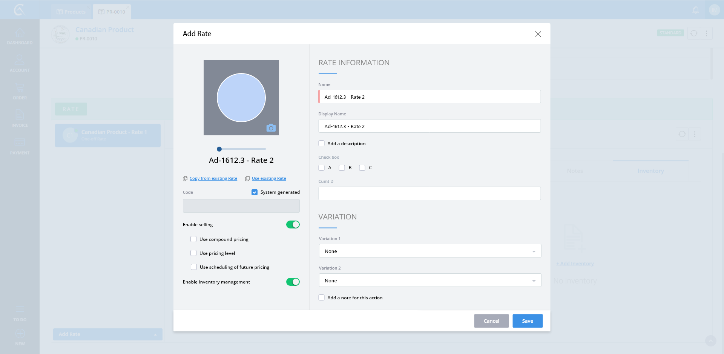Switch to the Products tab
The height and width of the screenshot is (354, 724).
(x=71, y=12)
